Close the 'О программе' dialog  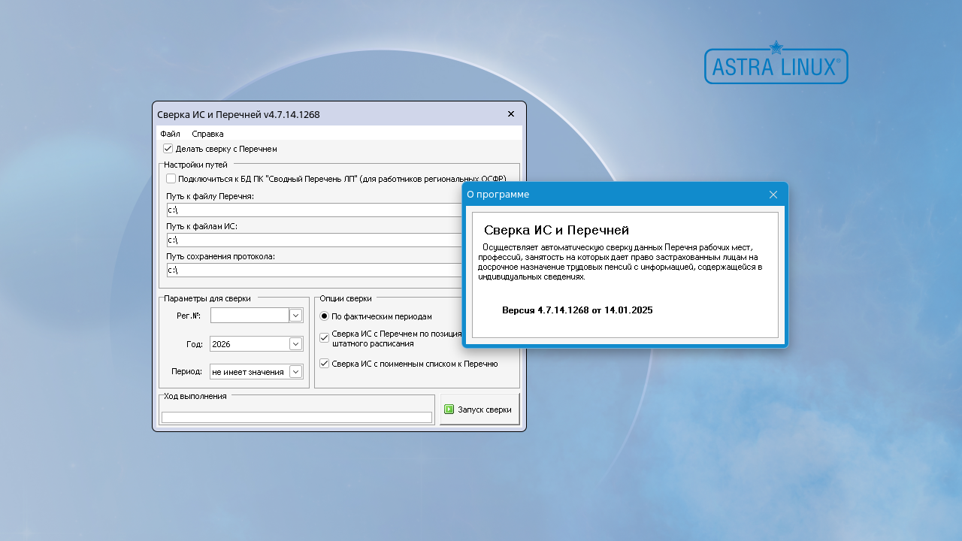[x=773, y=195]
